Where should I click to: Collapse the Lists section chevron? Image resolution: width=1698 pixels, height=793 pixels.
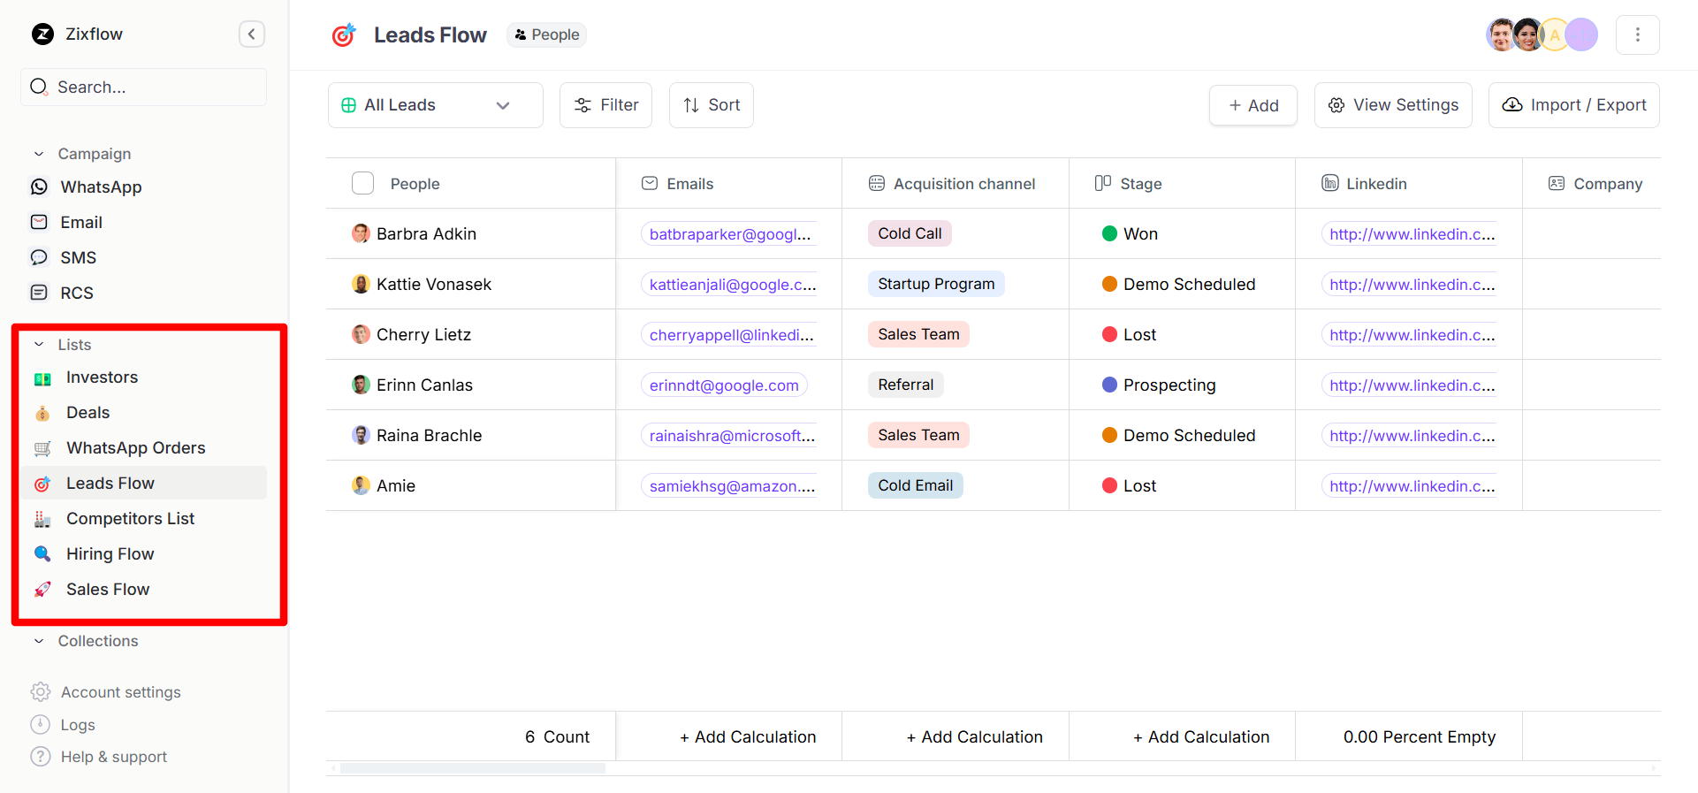[39, 345]
